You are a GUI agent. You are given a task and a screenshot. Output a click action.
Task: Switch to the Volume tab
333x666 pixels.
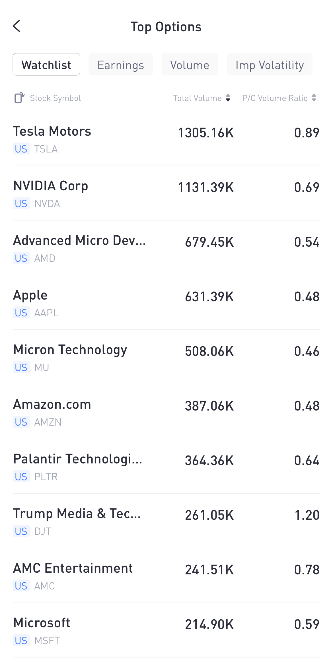[x=190, y=65]
